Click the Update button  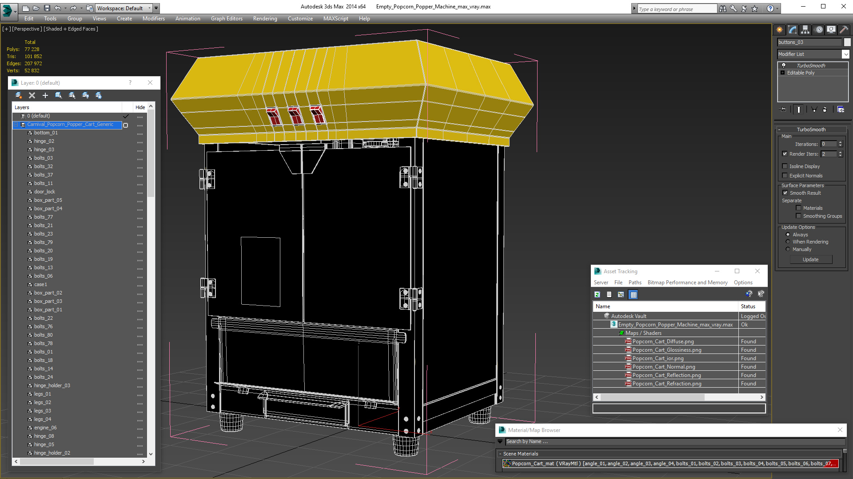pos(810,259)
